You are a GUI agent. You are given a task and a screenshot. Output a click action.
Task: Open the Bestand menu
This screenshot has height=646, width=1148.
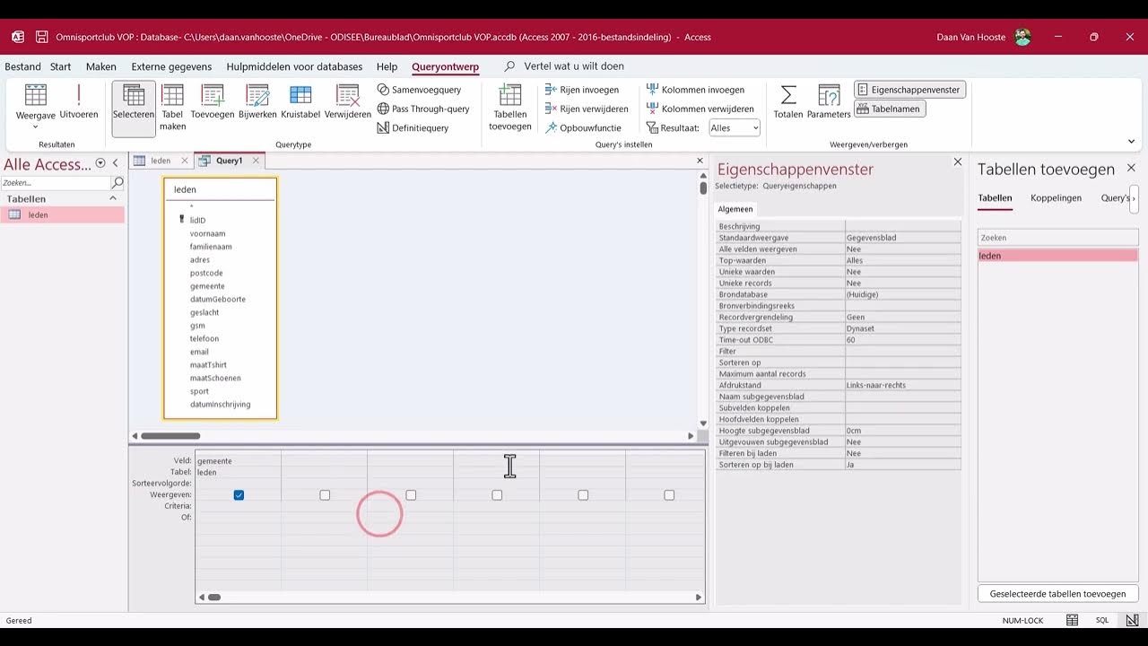(x=22, y=66)
